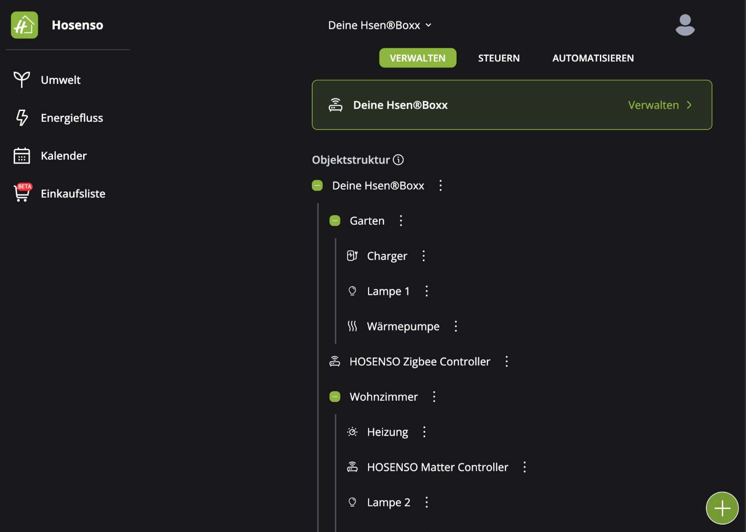
Task: Open options menu for Wärmepumpe
Action: pyautogui.click(x=456, y=326)
